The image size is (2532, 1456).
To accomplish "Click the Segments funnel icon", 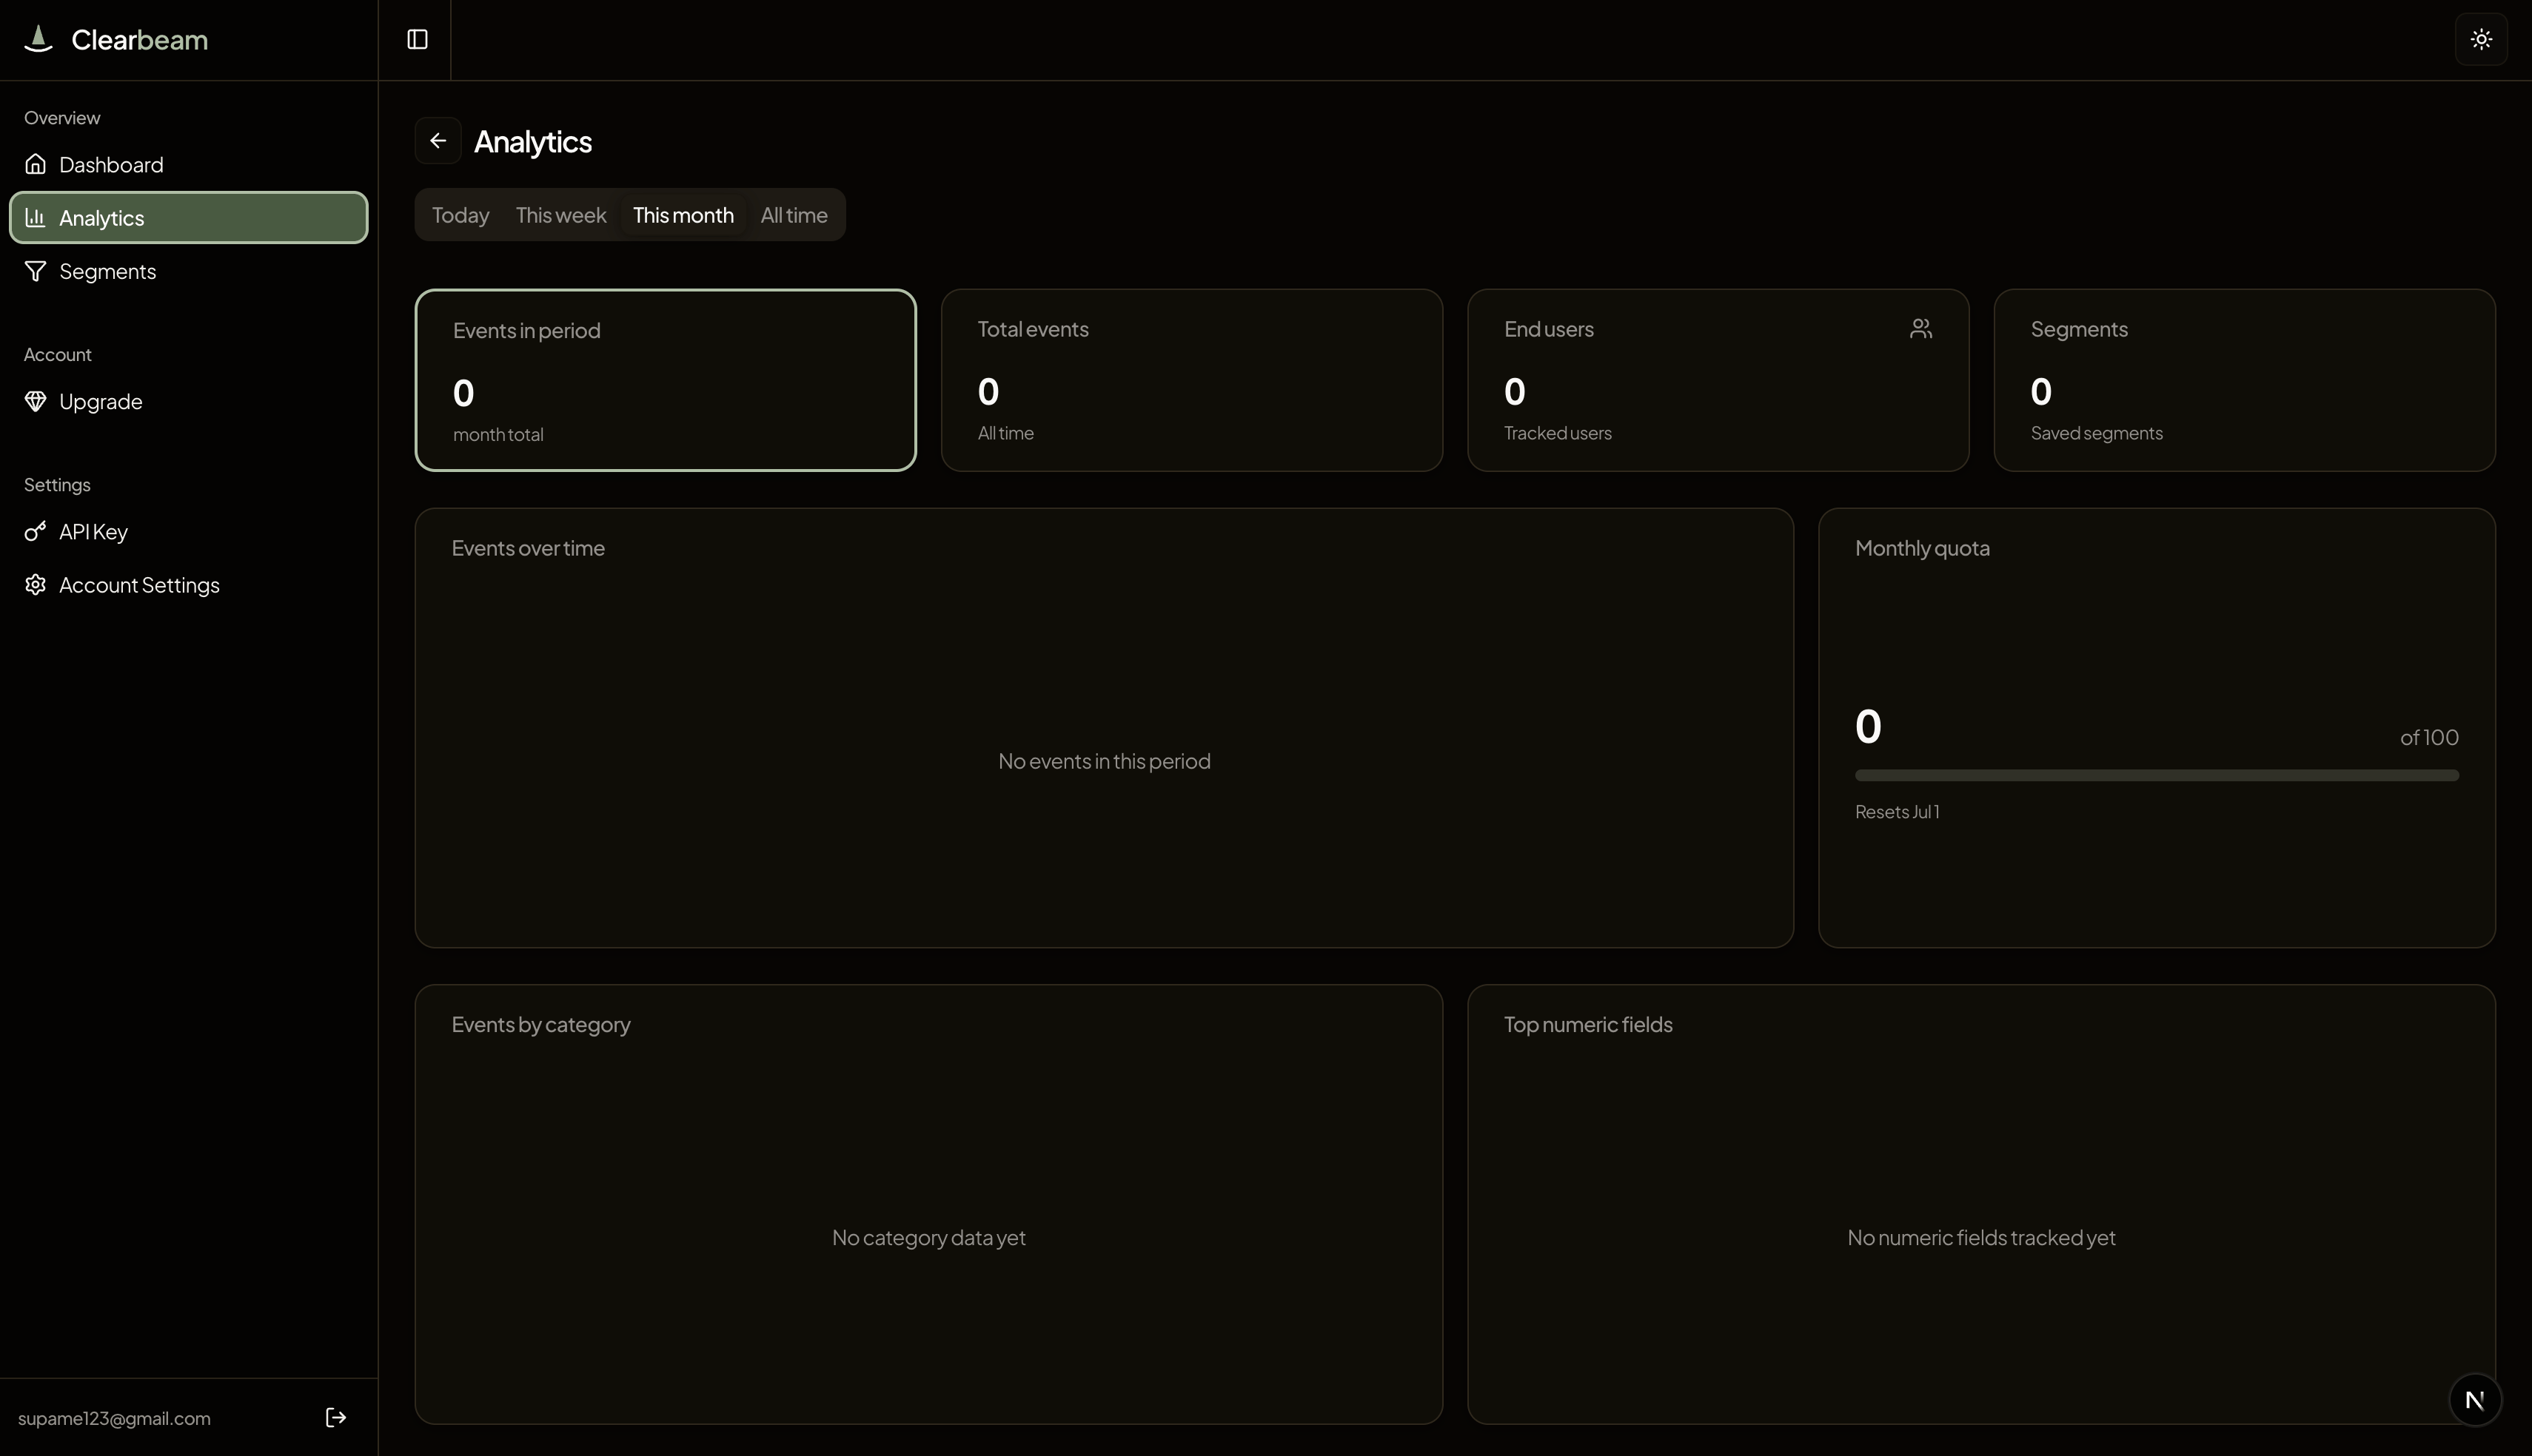I will click(36, 271).
